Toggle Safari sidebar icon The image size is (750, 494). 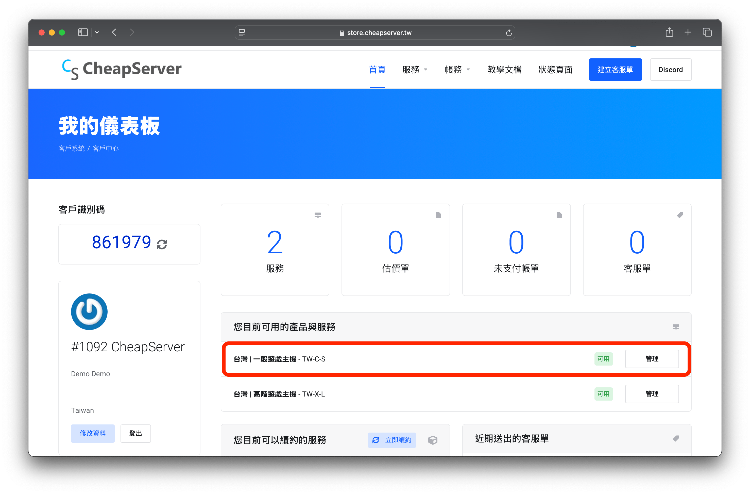(83, 32)
